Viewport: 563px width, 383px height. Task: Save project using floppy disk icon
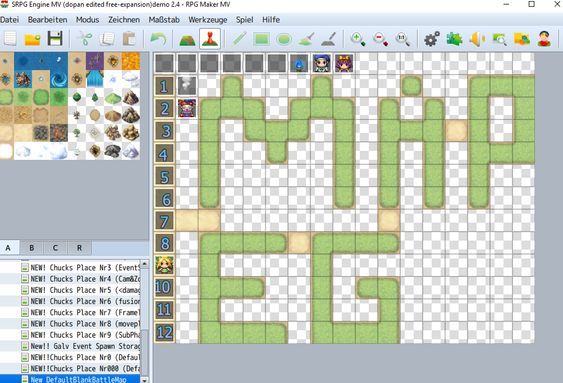pyautogui.click(x=55, y=38)
